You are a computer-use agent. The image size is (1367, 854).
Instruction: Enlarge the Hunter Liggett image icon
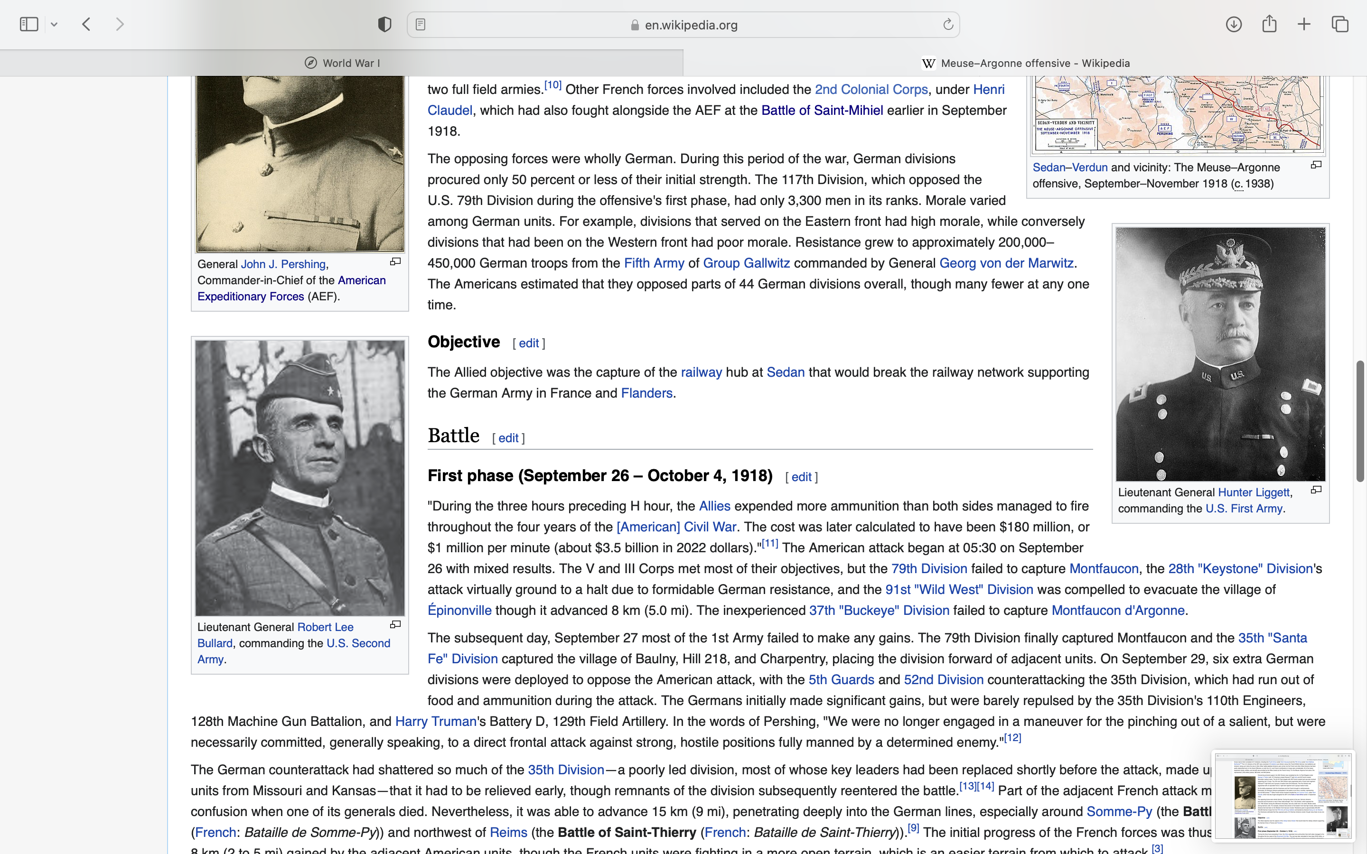[x=1316, y=490]
